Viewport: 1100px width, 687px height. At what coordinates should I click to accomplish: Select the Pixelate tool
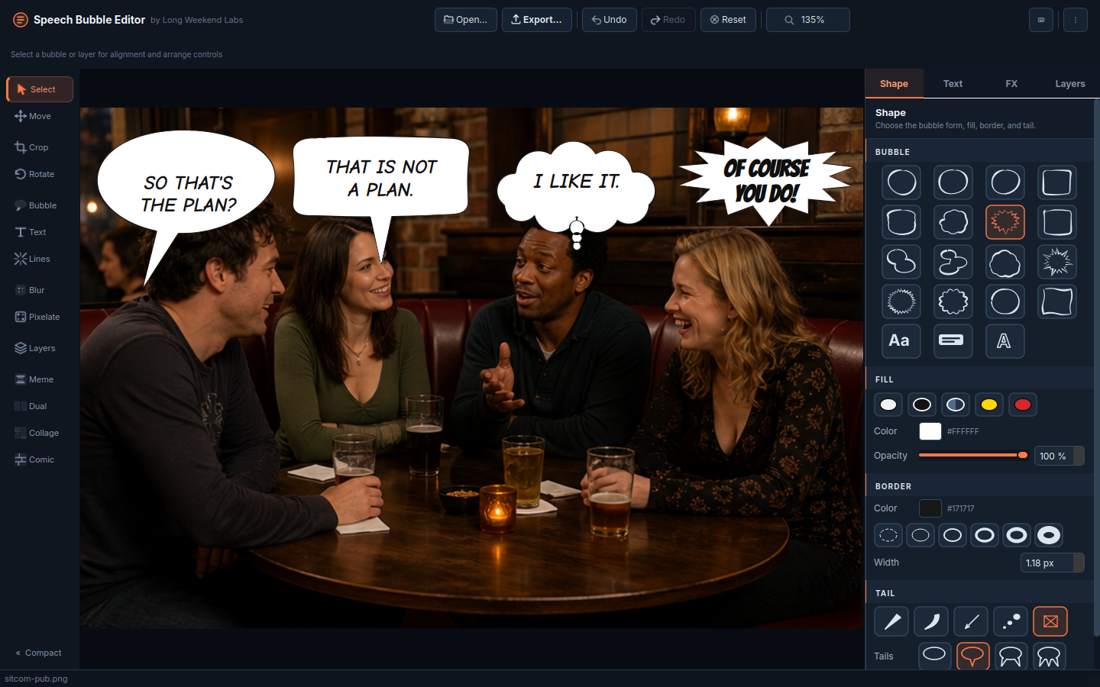pyautogui.click(x=40, y=317)
